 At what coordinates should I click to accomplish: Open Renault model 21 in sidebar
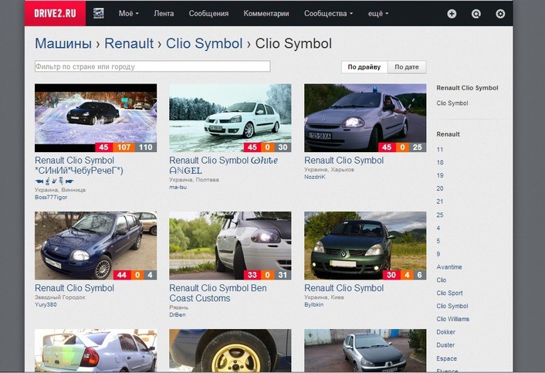tap(440, 202)
